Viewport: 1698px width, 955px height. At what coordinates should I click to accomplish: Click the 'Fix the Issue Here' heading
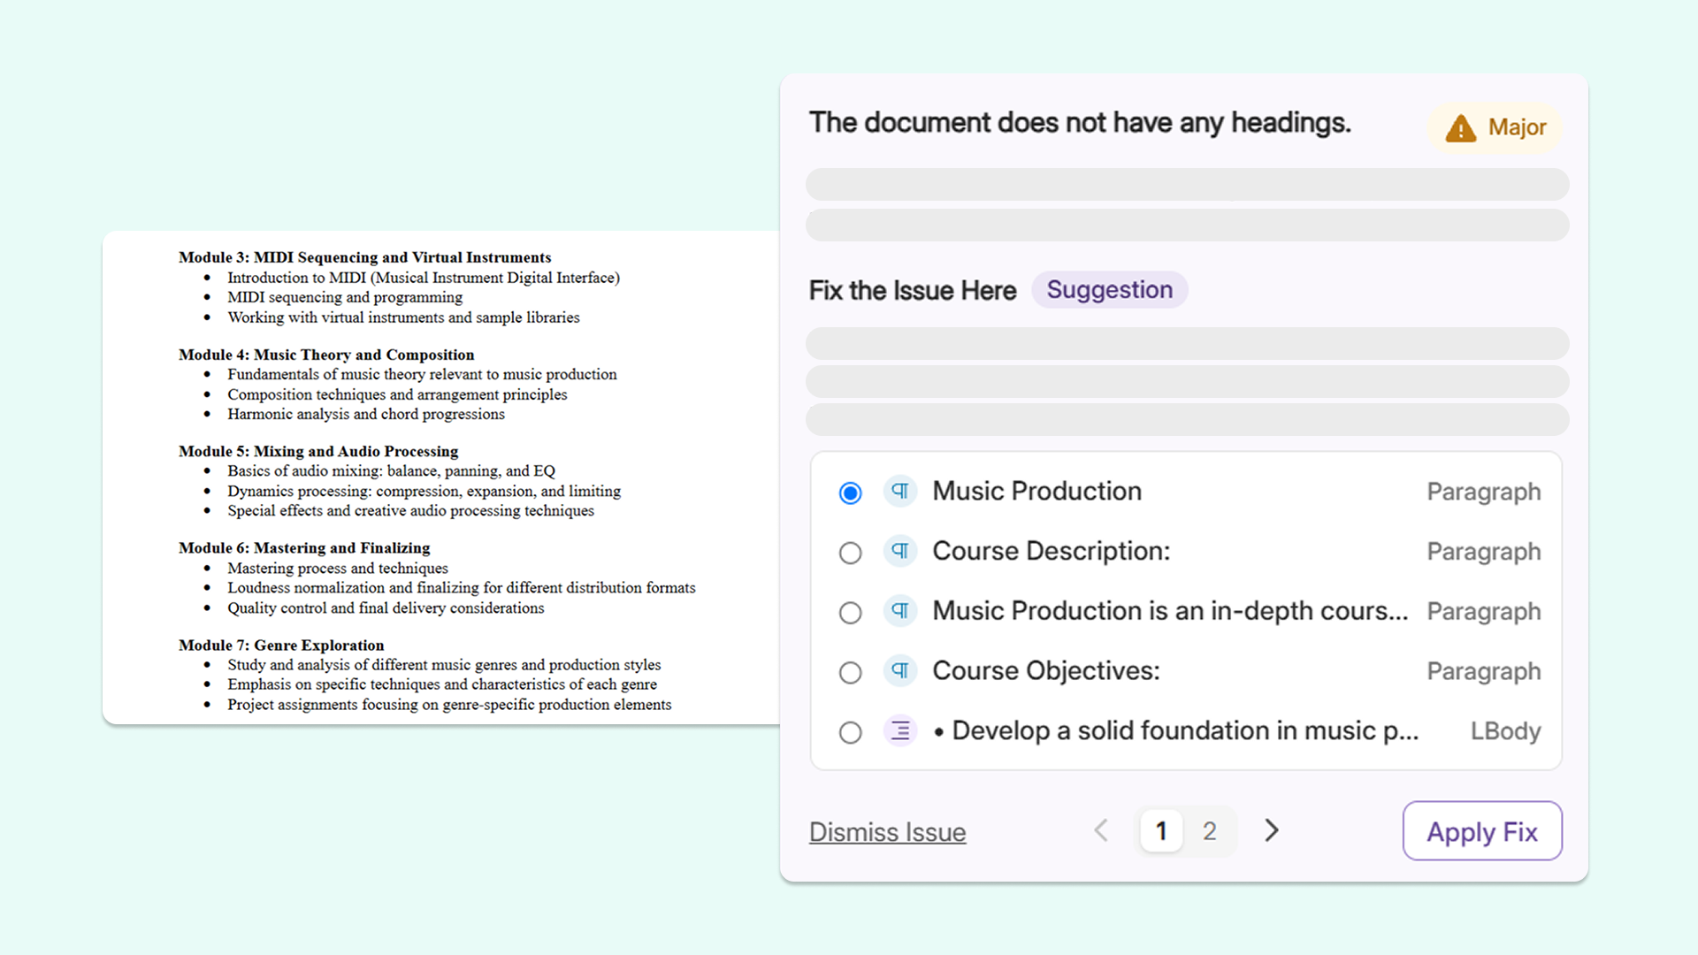(913, 290)
